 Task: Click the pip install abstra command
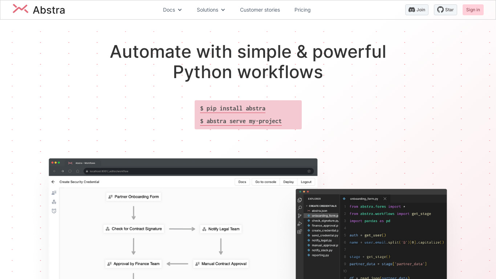233,108
